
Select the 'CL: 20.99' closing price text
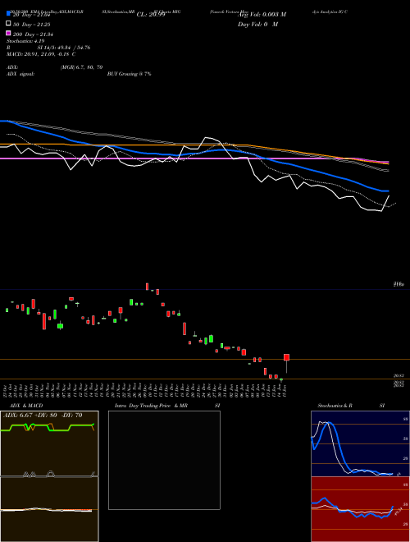[151, 15]
